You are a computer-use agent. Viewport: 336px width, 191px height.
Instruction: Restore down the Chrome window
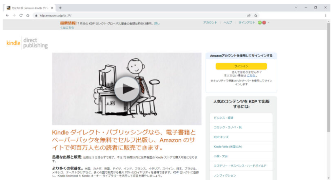click(316, 8)
